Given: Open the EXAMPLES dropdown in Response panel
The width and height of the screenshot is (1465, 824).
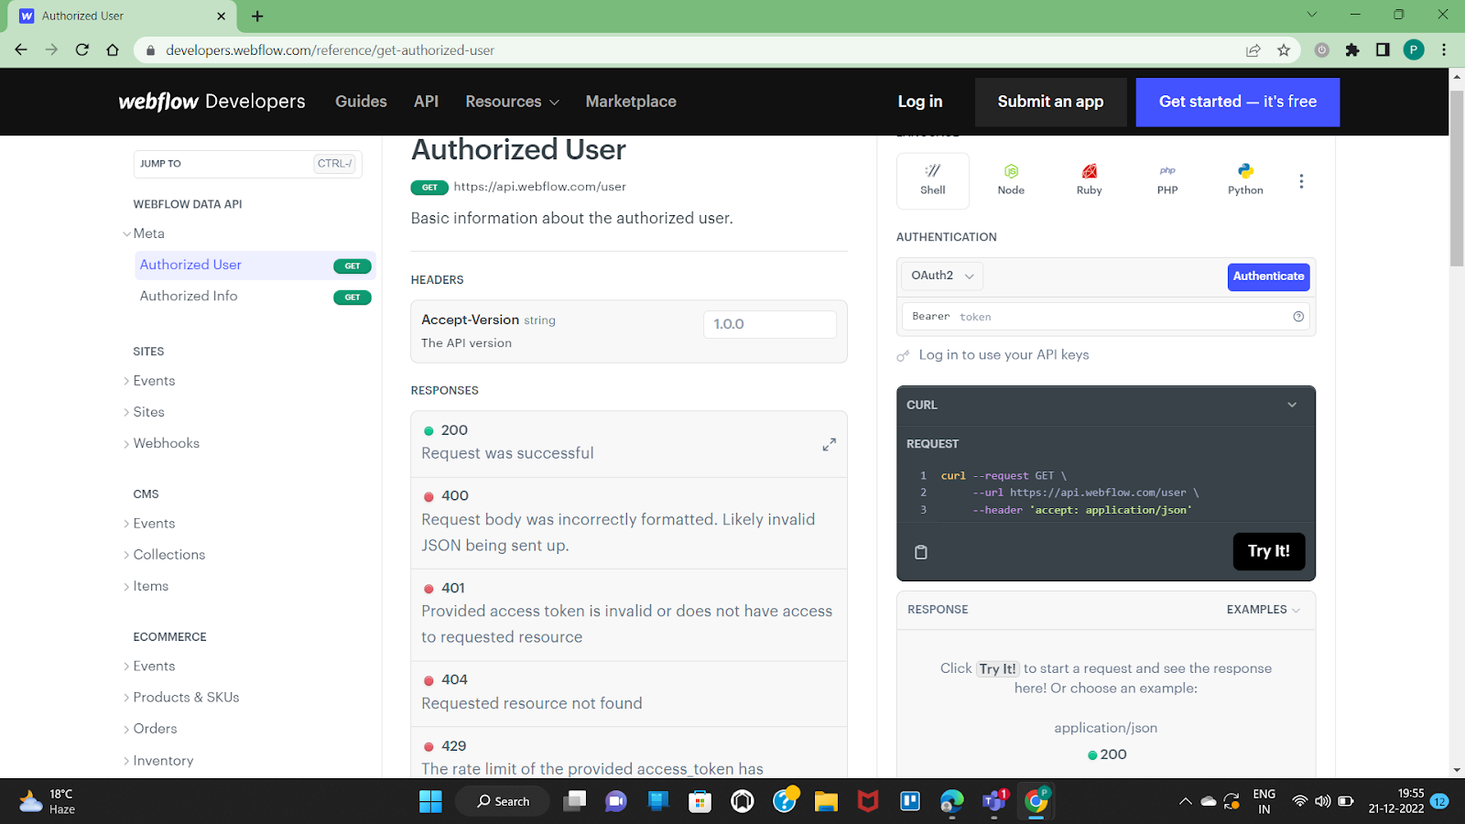Looking at the screenshot, I should point(1264,610).
